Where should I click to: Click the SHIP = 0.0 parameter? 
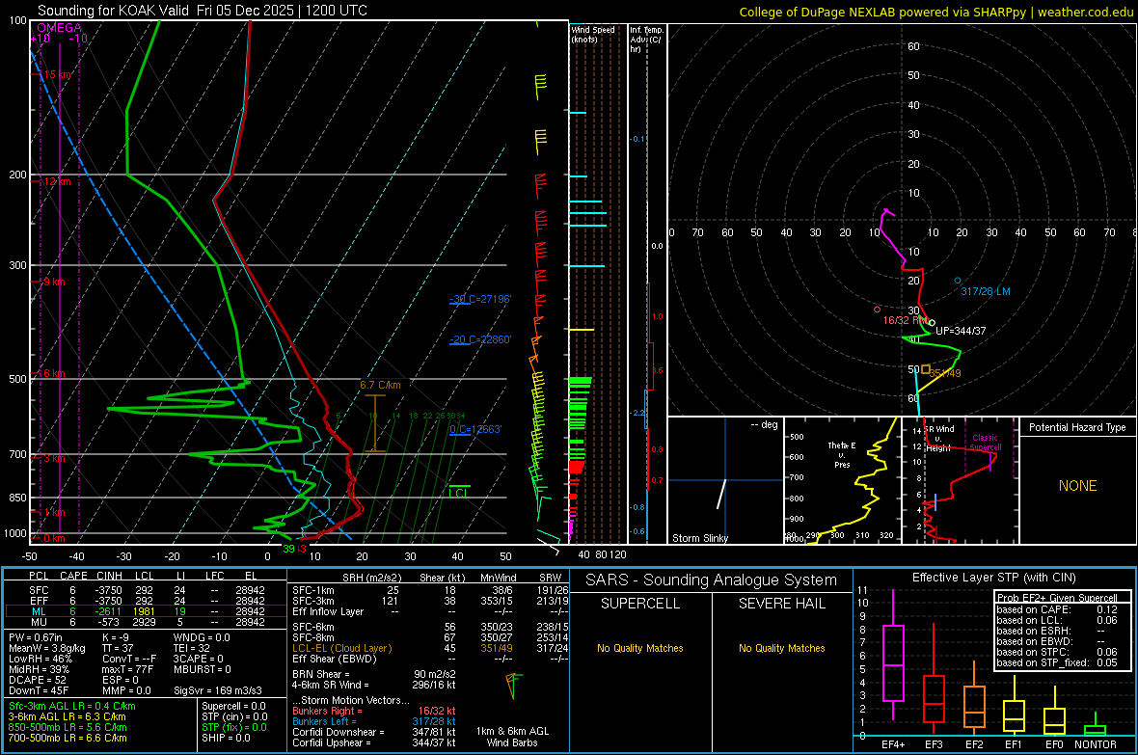click(226, 738)
